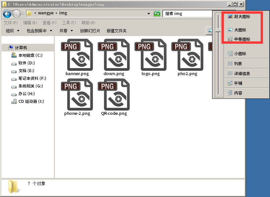The height and width of the screenshot is (197, 270).
Task: Switch to 平铺 view mode
Action: click(x=238, y=83)
